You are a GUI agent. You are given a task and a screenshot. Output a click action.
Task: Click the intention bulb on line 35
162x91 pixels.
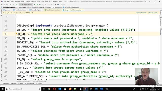coord(16,34)
